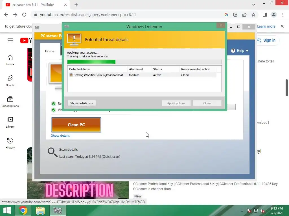Open the CCleaner Professional Key video title
Image resolution: width=289 pixels, height=216 pixels.
pyautogui.click(x=205, y=184)
